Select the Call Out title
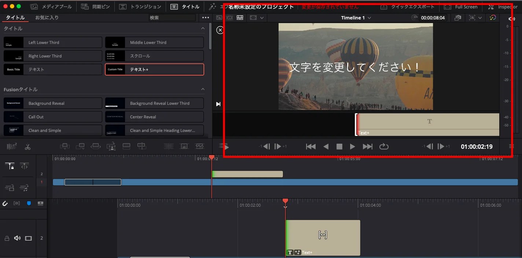 tap(53, 117)
